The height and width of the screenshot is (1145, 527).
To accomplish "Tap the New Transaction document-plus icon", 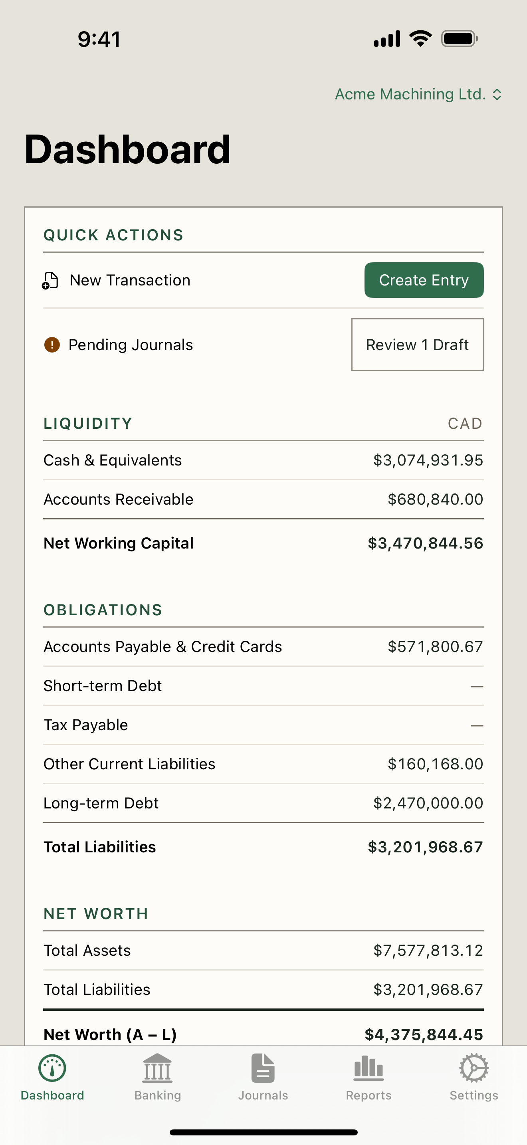I will point(50,281).
